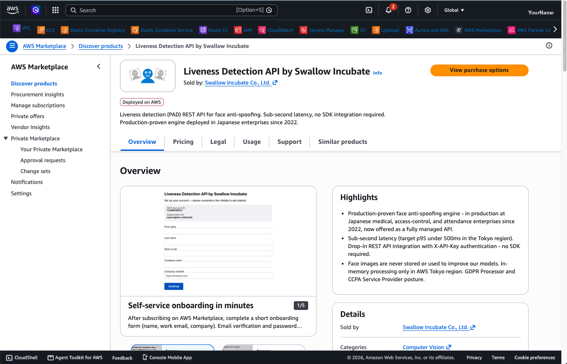
Task: Open Agent Toolkit for AWS
Action: click(75, 357)
